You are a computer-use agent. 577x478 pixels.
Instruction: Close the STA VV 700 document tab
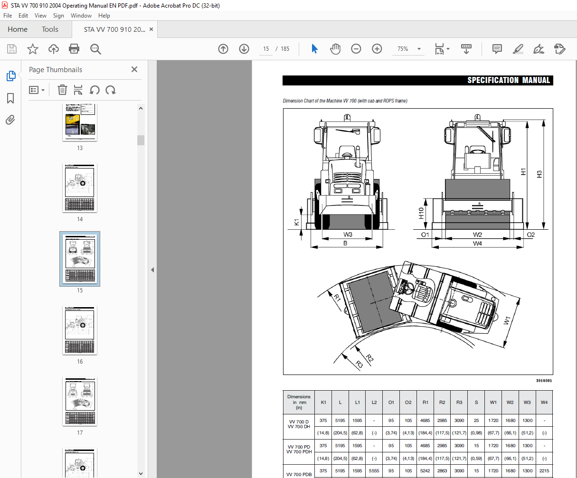click(x=151, y=29)
